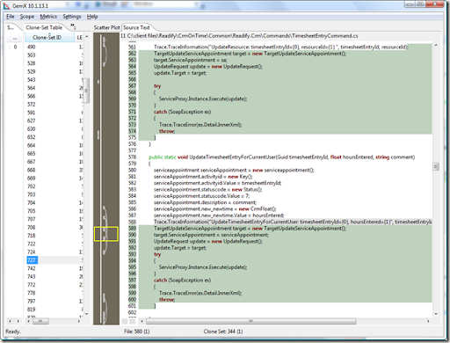Select clone set 529 row
Screen dimensions: 450x343
(54, 71)
